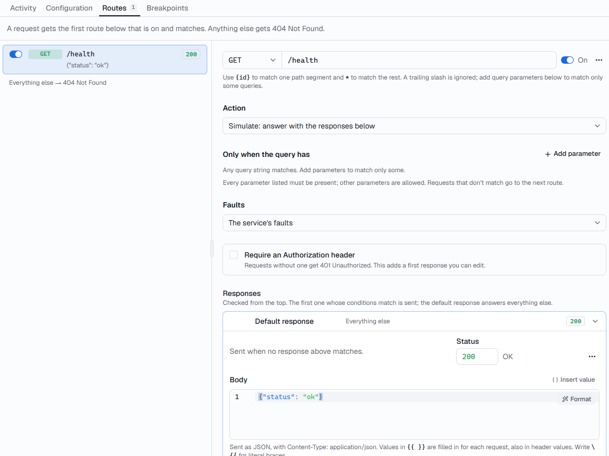The width and height of the screenshot is (609, 456).
Task: Open the route's more options menu
Action: pos(599,60)
